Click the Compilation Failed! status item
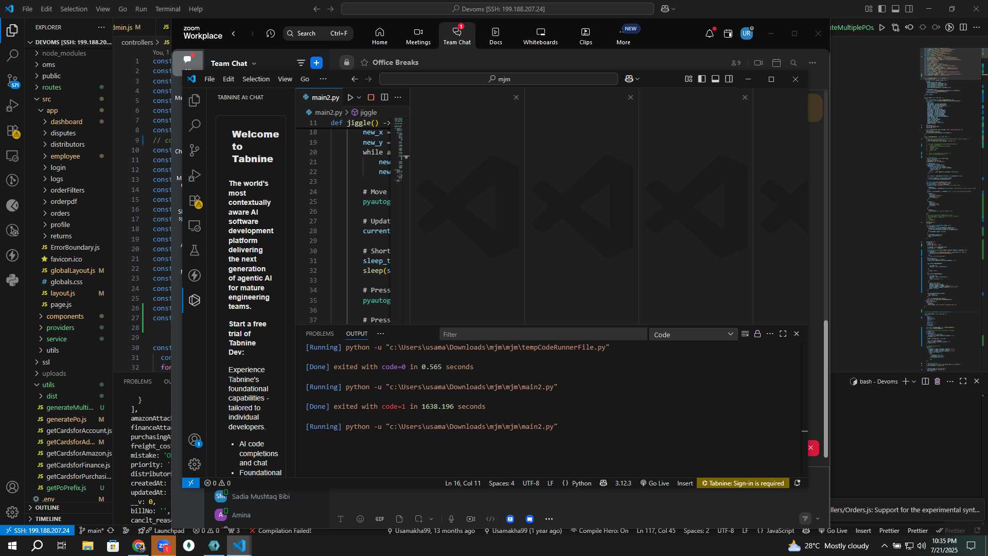 pos(280,530)
